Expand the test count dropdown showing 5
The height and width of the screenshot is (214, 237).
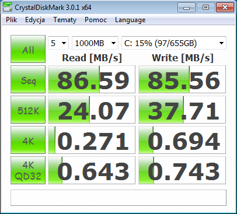(58, 43)
